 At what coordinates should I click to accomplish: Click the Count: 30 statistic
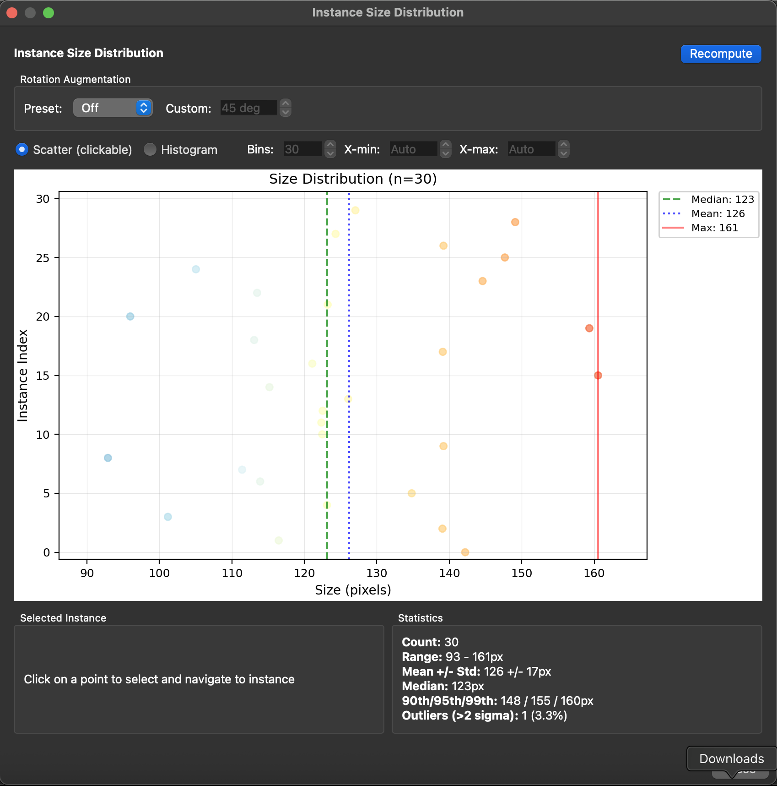(430, 642)
